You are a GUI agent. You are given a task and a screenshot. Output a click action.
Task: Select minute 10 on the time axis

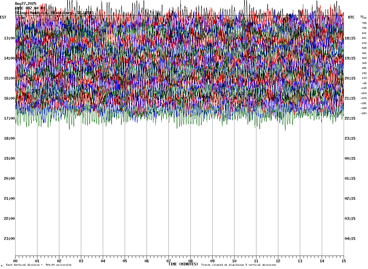pyautogui.click(x=234, y=261)
